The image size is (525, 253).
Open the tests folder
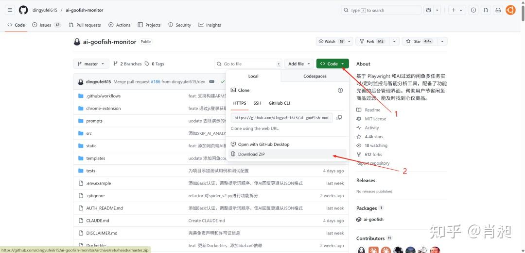[91, 171]
